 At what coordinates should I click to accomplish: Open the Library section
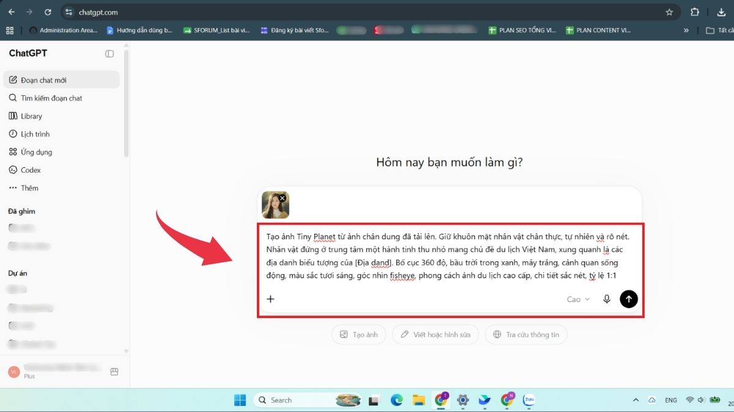[x=61, y=116]
